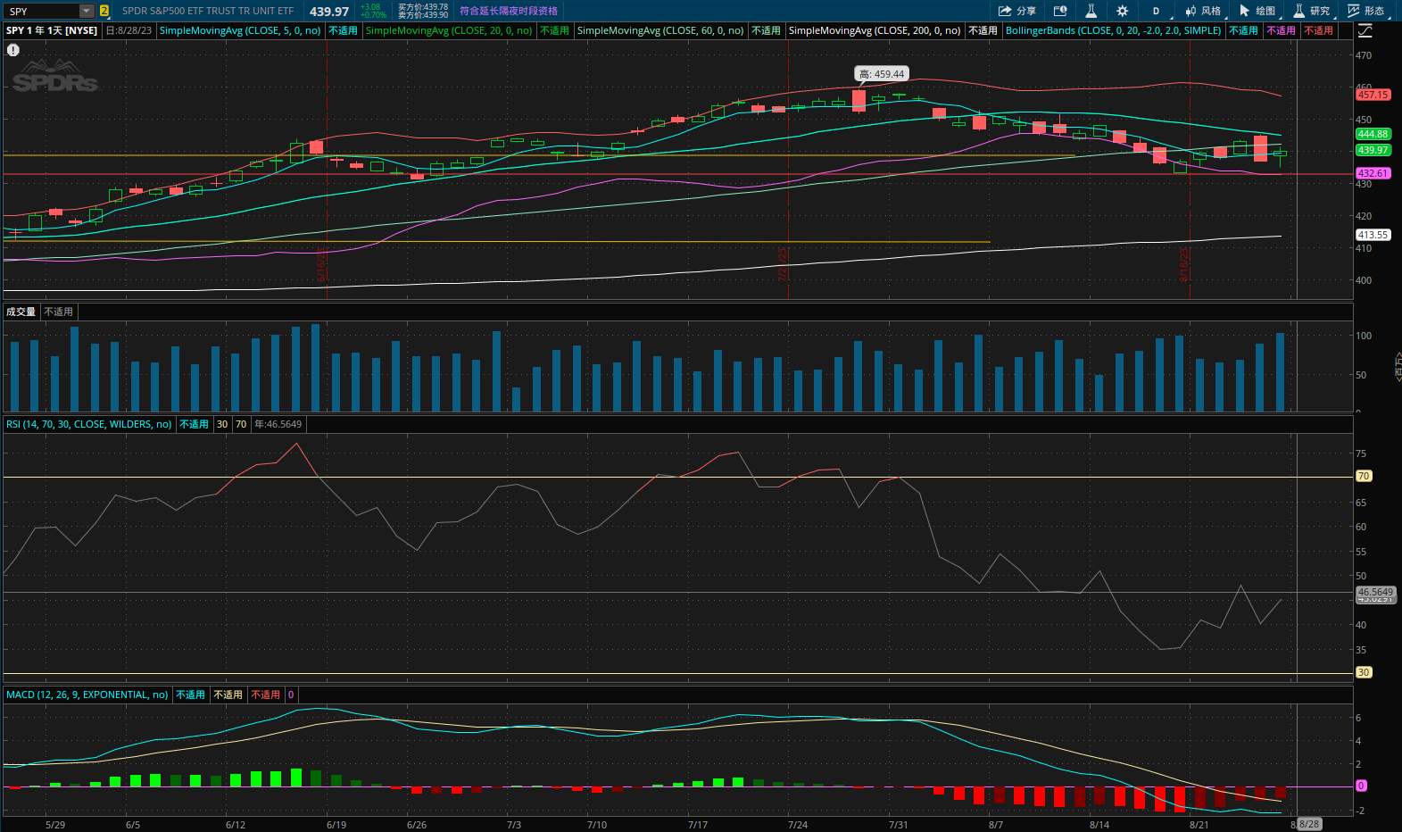Click the 7/21/23 expiration vertical line label
Screen dimensions: 1402x832
tap(783, 265)
